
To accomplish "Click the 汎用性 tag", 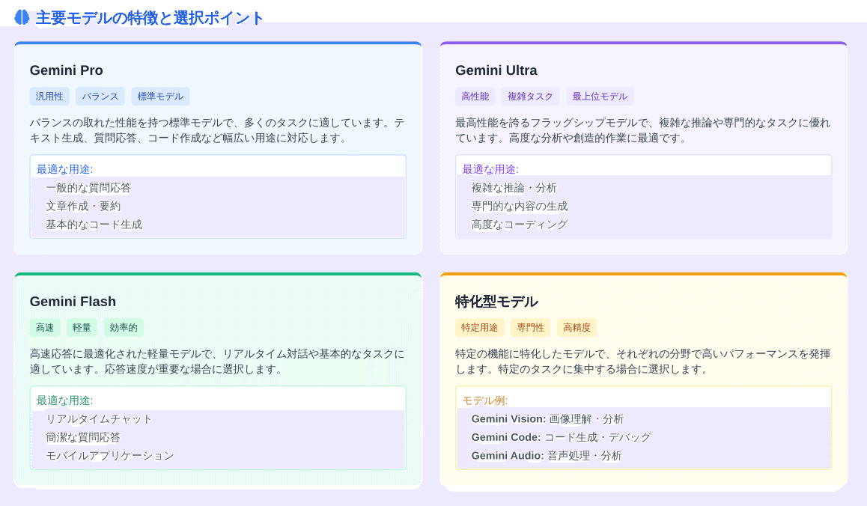I will click(49, 97).
